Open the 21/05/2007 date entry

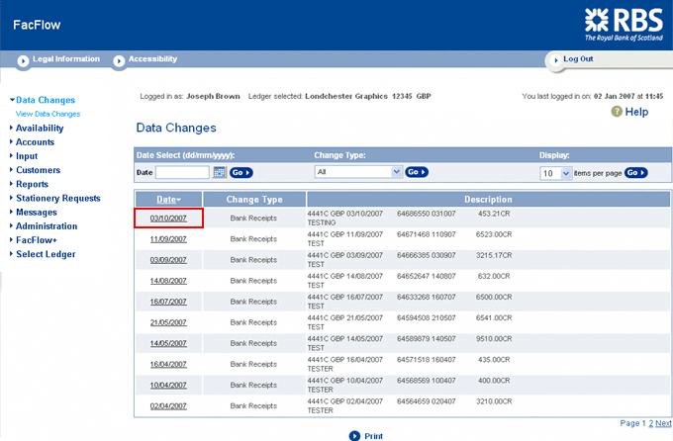coord(168,322)
